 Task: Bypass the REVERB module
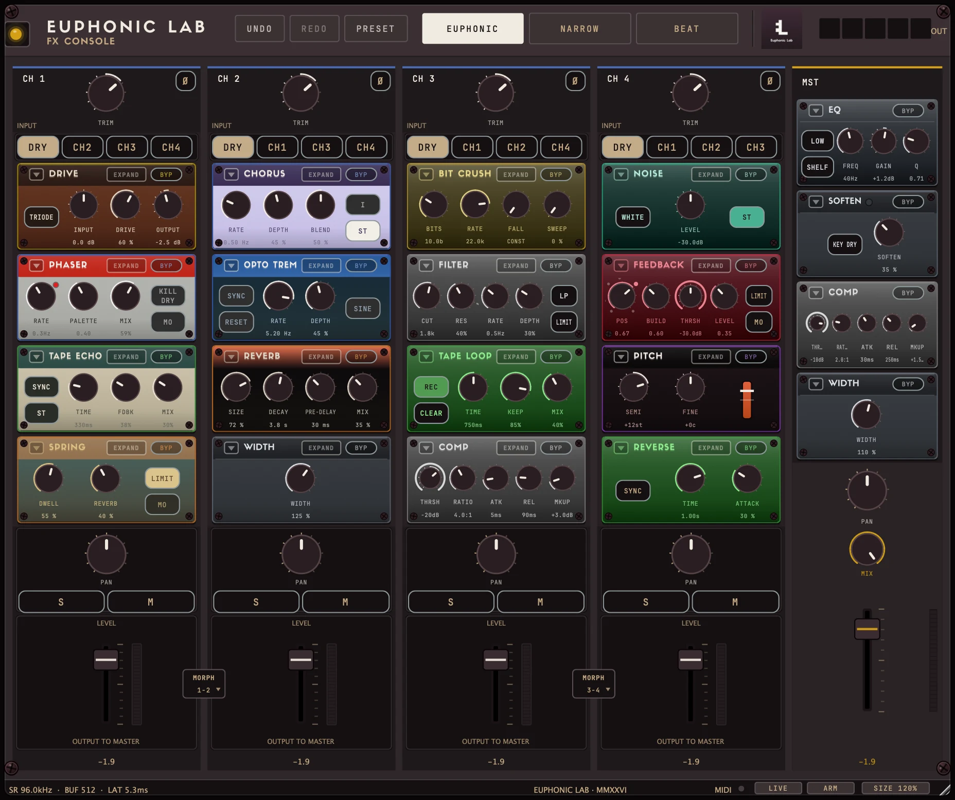[361, 357]
